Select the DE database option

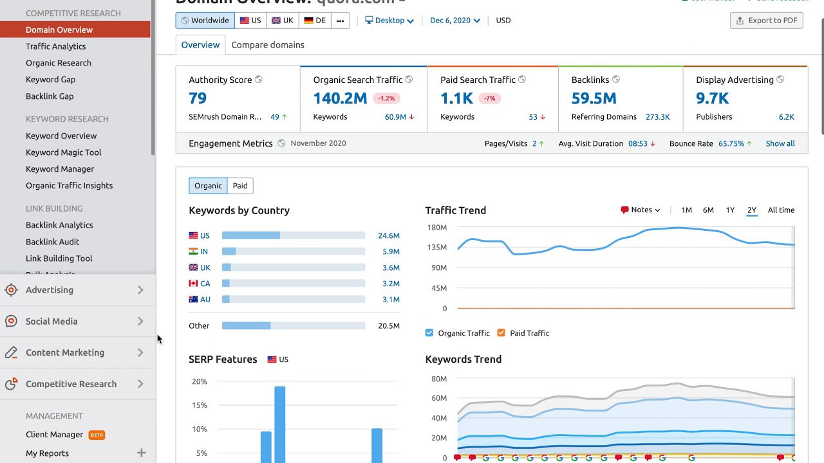click(x=315, y=21)
